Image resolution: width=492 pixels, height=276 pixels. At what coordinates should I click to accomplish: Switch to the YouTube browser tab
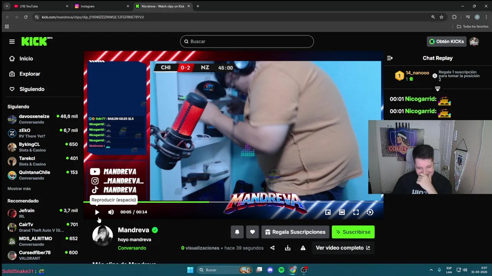40,6
